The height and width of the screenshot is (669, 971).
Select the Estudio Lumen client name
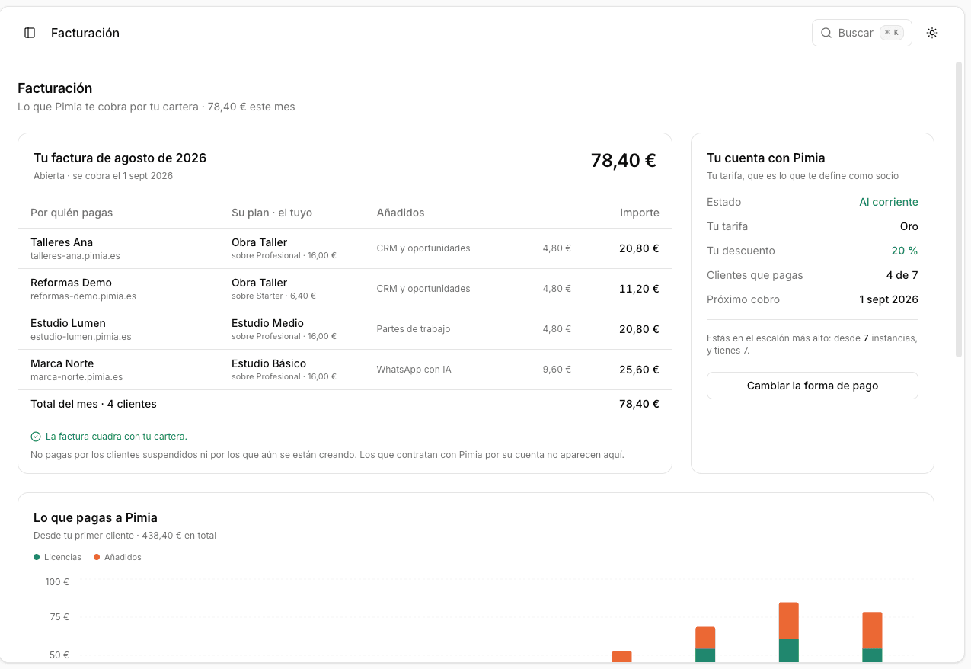[68, 323]
